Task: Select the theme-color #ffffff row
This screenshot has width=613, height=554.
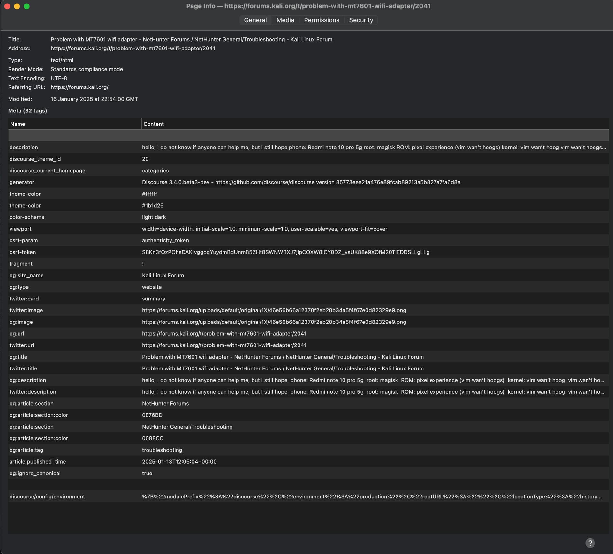Action: [308, 194]
